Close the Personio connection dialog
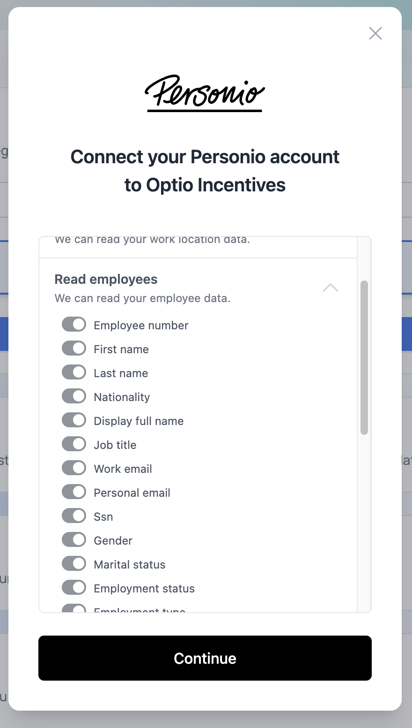 [375, 33]
